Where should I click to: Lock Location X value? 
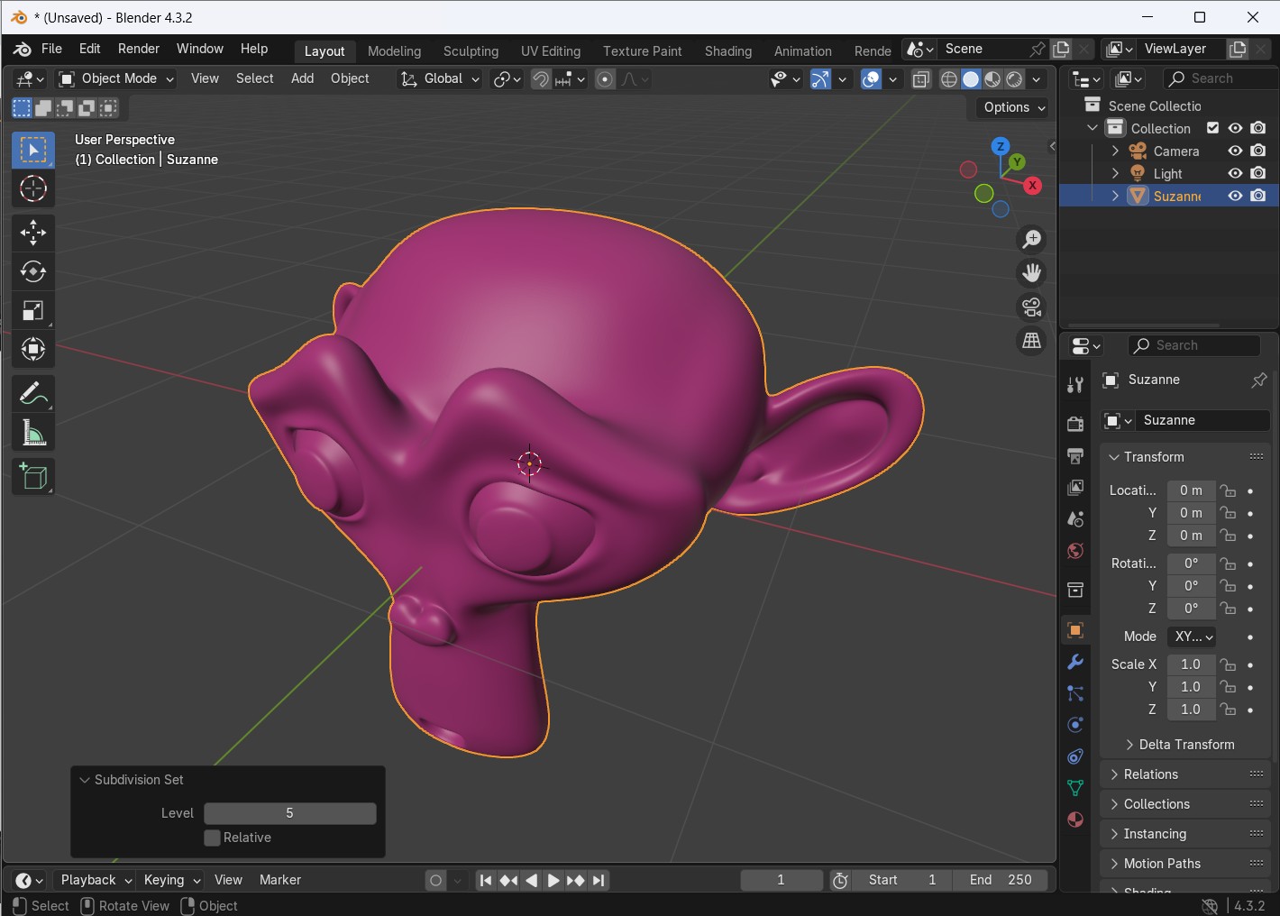[1229, 490]
